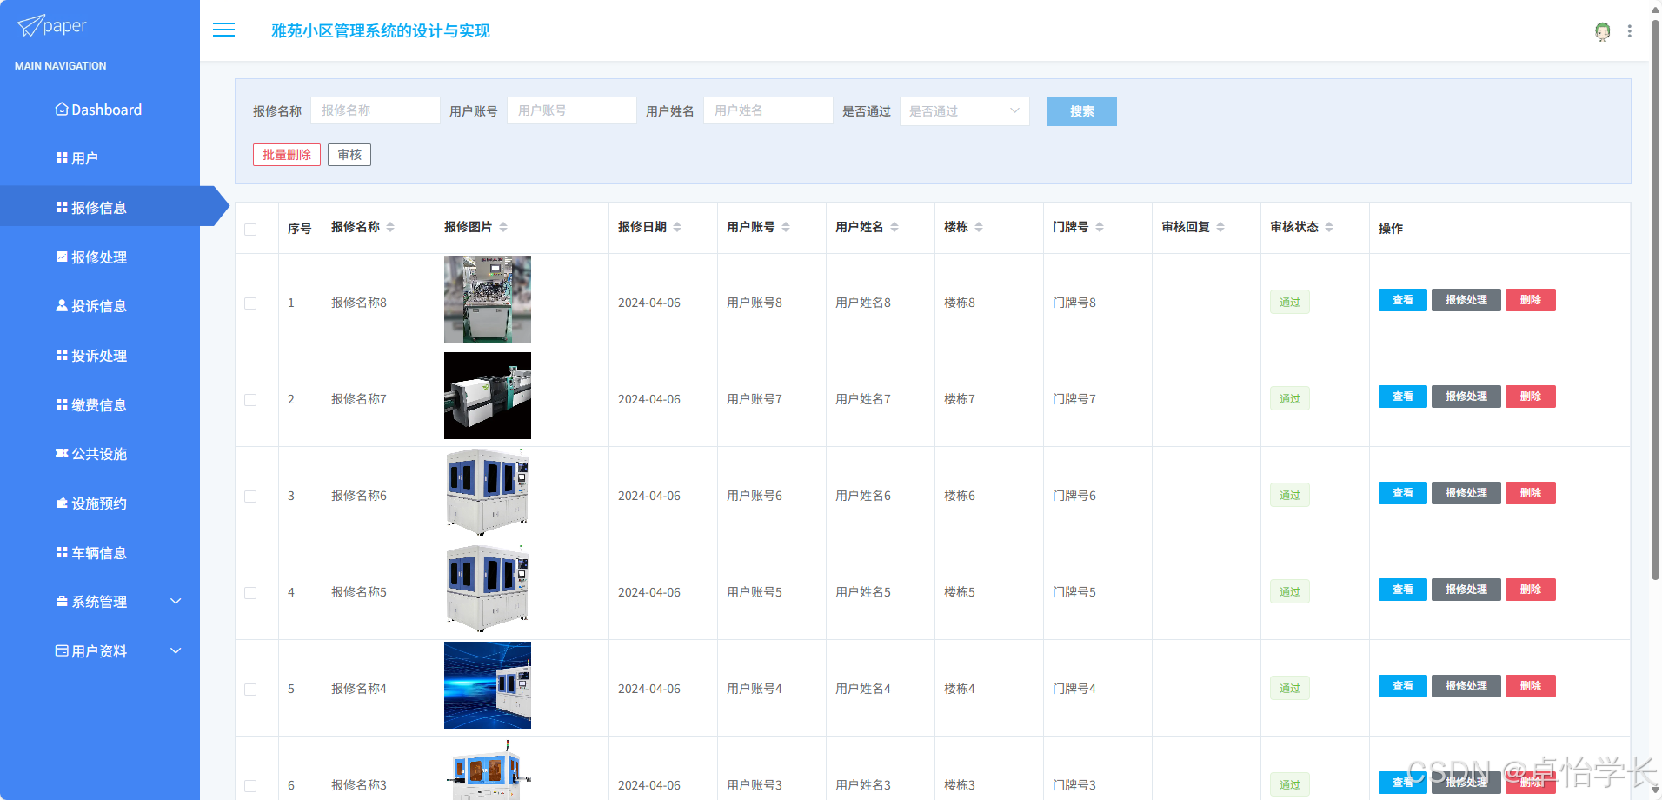Sort by 审核回复 column arrows
The width and height of the screenshot is (1662, 800).
[1220, 227]
